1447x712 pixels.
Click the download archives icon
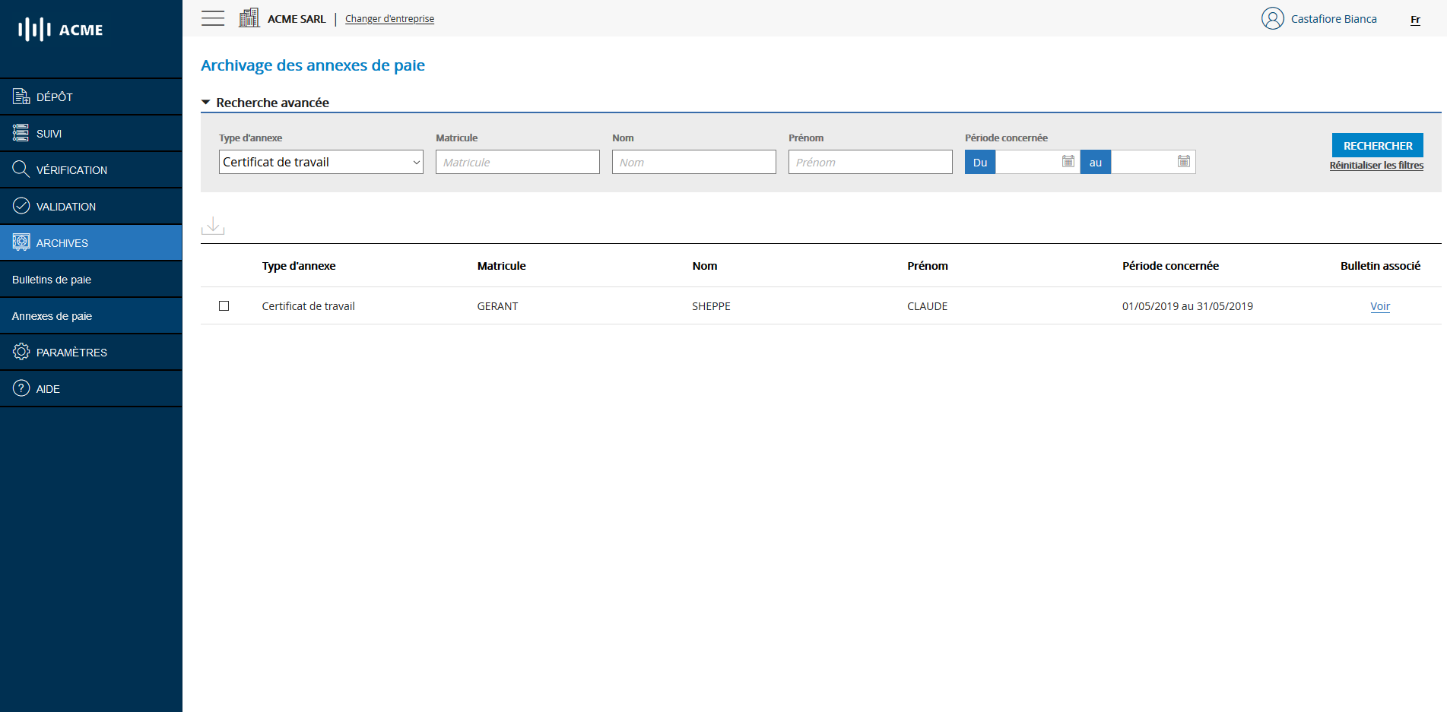(213, 226)
